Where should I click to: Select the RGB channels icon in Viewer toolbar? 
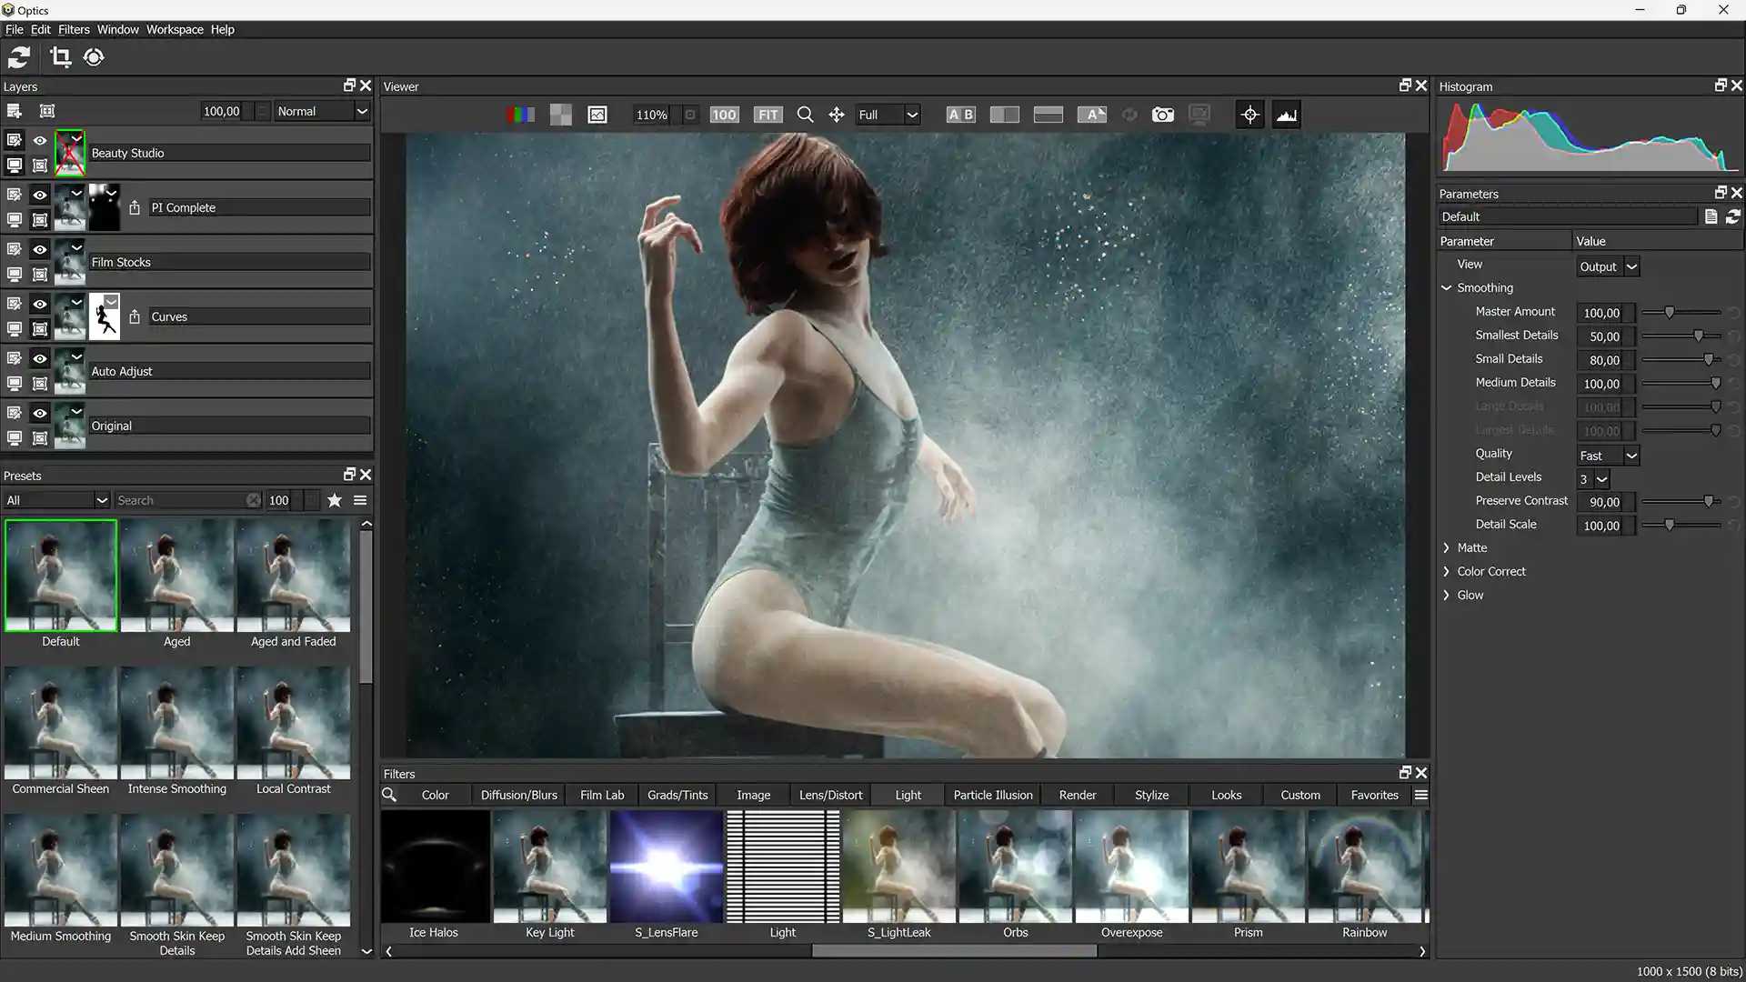pyautogui.click(x=520, y=115)
